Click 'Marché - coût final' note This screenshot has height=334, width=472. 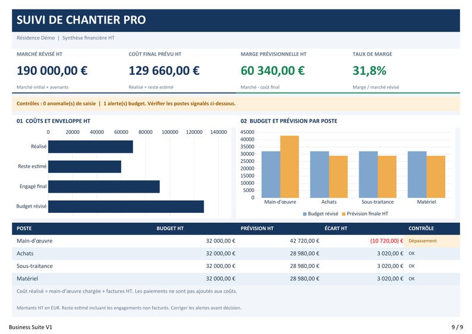(260, 87)
